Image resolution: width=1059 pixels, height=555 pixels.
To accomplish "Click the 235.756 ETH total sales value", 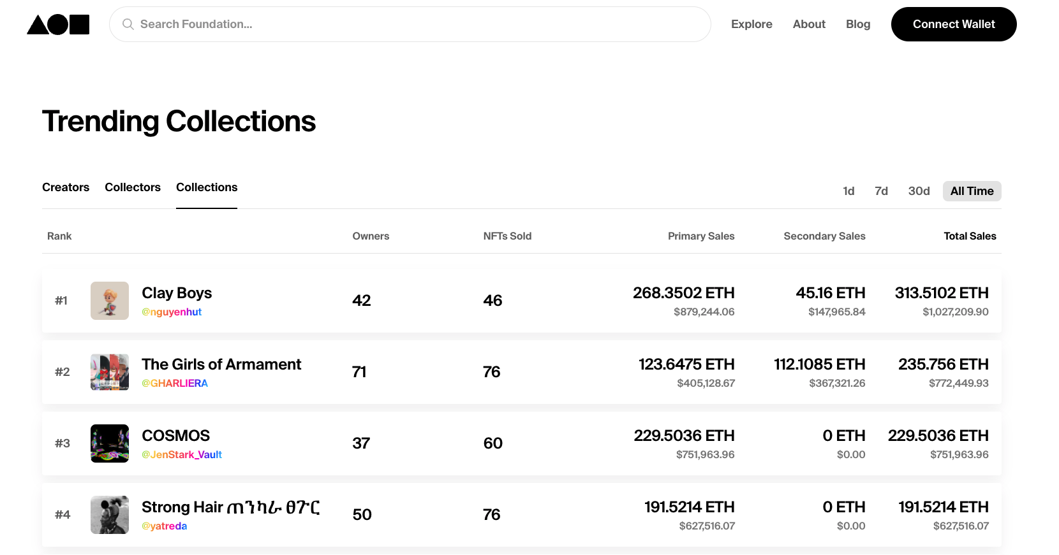I will [x=944, y=364].
